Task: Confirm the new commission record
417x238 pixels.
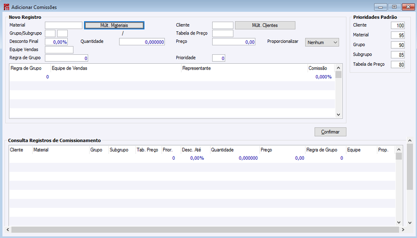Action: click(330, 132)
